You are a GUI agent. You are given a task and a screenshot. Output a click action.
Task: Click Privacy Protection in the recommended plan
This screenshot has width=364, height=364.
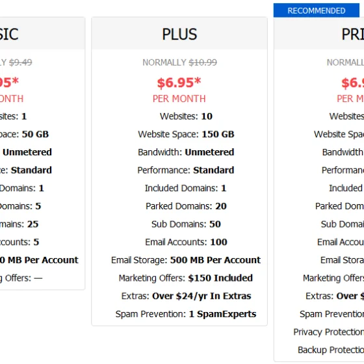coord(328,332)
